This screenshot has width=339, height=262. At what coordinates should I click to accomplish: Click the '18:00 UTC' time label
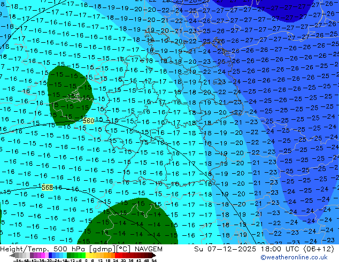pos(281,249)
